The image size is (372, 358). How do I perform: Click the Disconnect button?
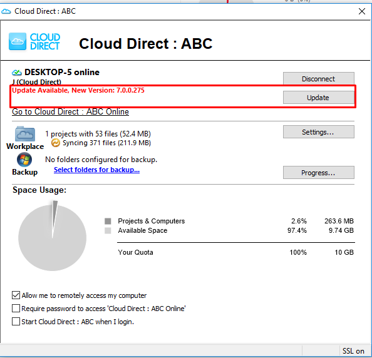point(319,78)
